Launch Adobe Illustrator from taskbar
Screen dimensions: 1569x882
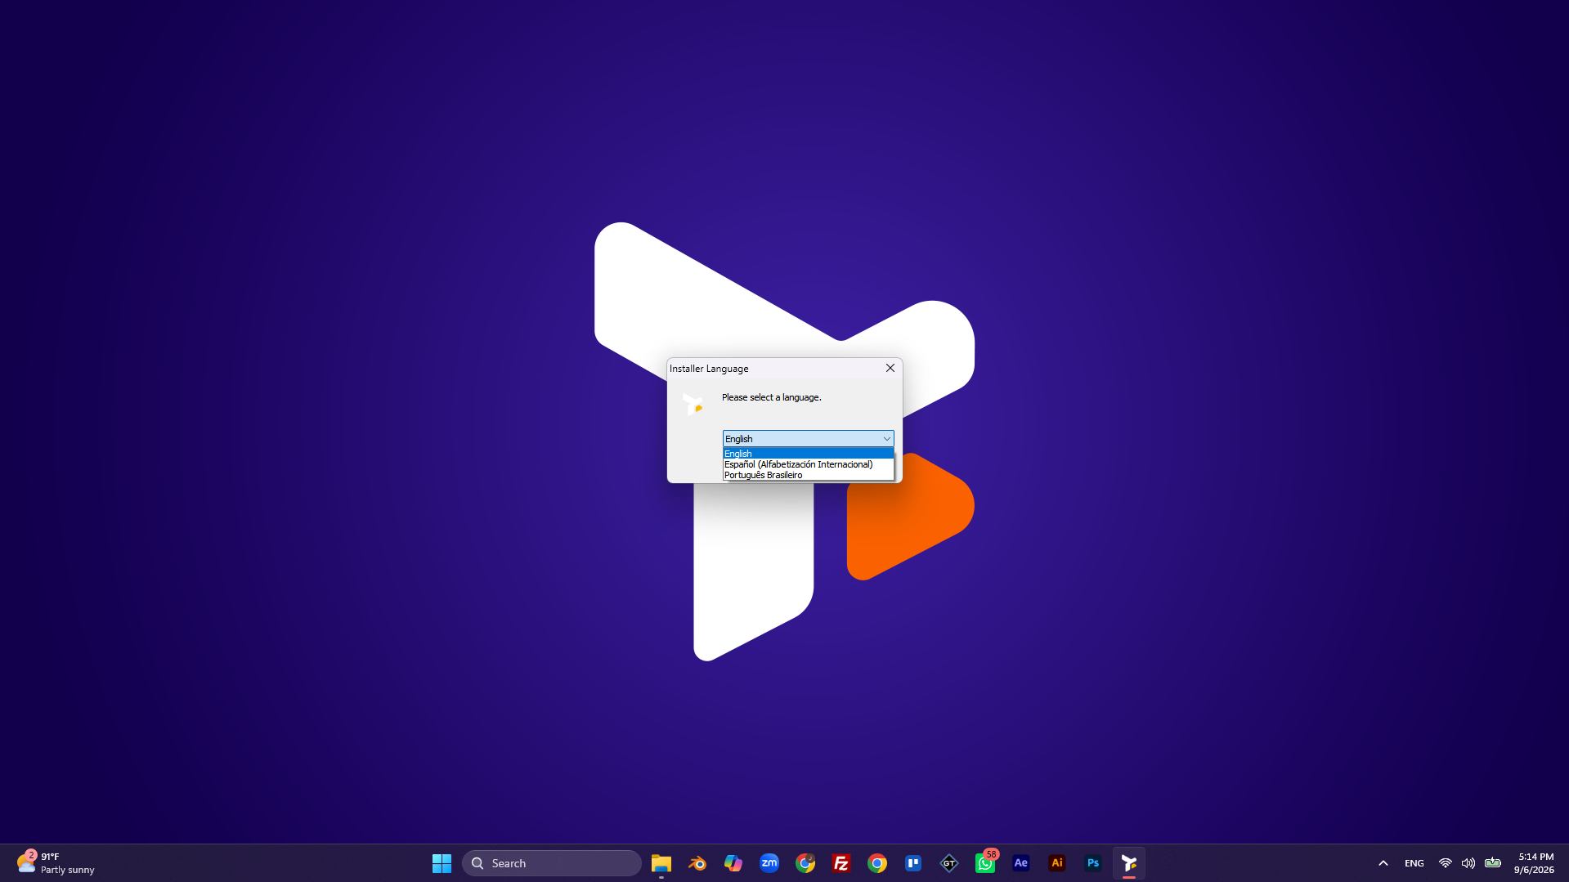[1057, 863]
